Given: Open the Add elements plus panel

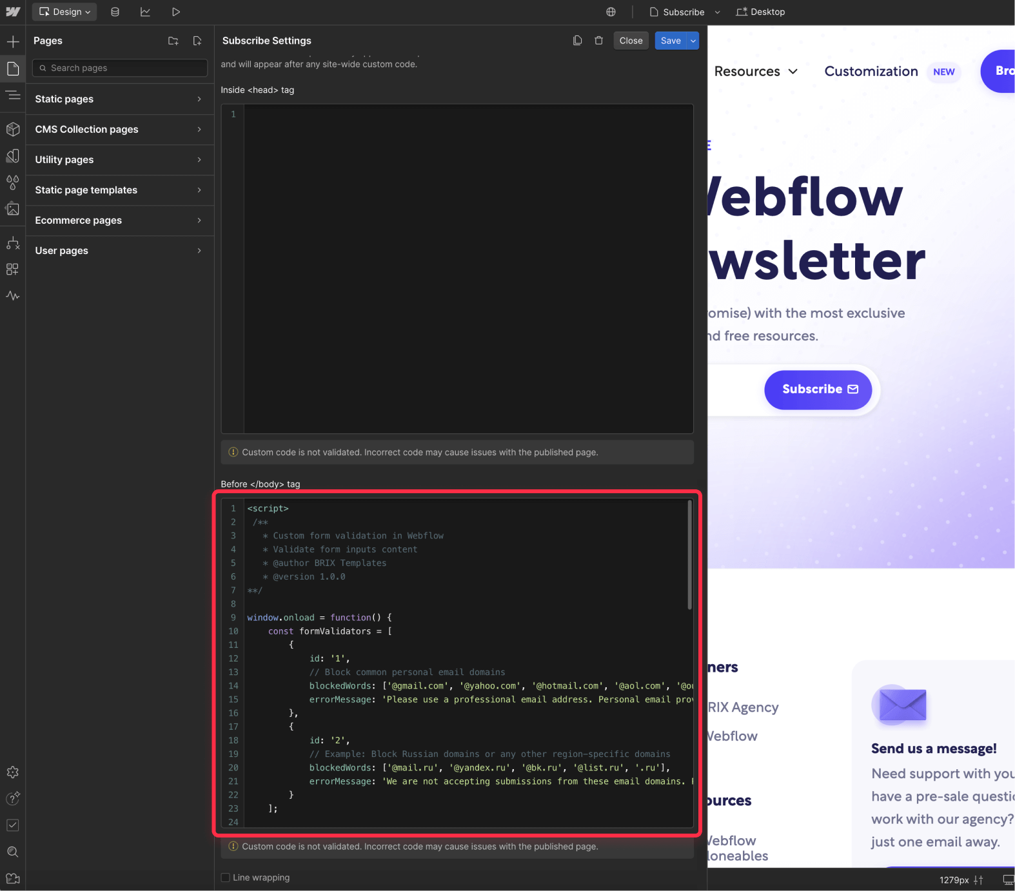Looking at the screenshot, I should coord(13,42).
